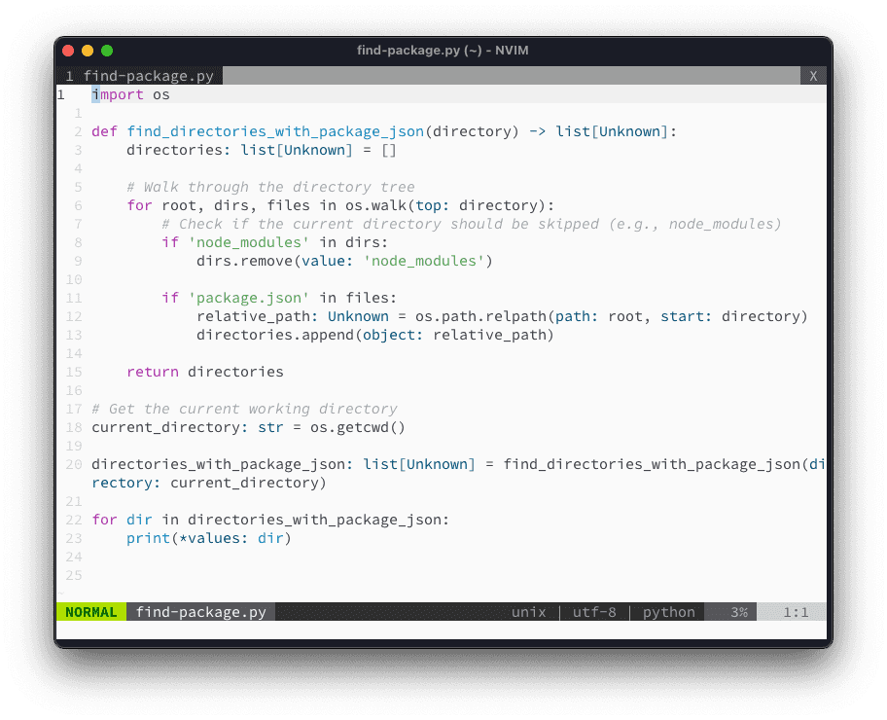The image size is (887, 720).
Task: Click the print call on line 23
Action: 148,538
